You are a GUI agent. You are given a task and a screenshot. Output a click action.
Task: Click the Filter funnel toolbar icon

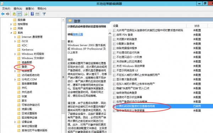coord(44,14)
